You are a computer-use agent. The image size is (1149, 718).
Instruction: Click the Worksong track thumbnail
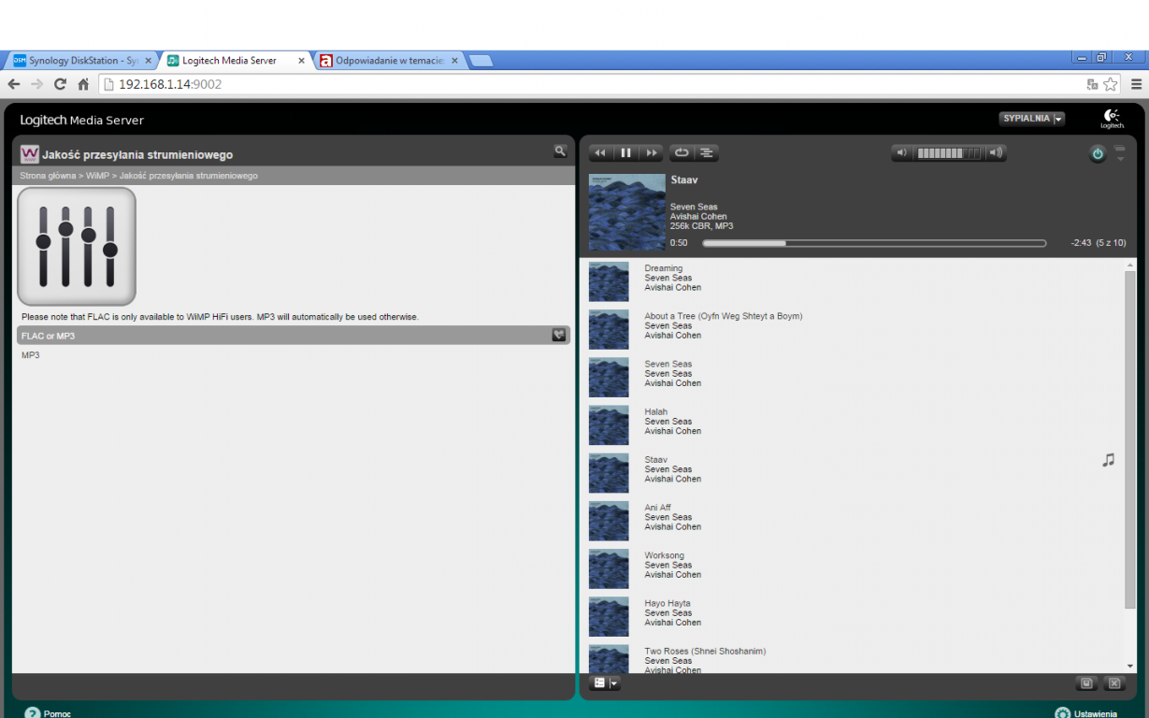coord(609,568)
